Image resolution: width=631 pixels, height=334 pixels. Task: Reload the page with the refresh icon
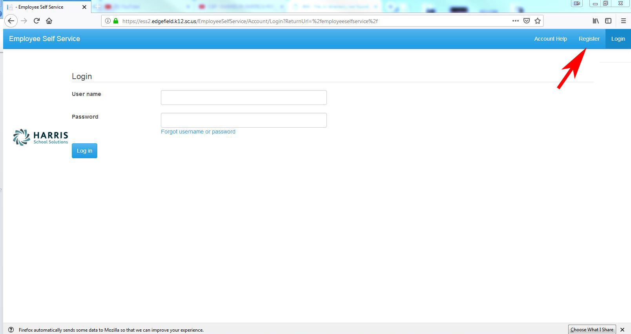click(36, 21)
